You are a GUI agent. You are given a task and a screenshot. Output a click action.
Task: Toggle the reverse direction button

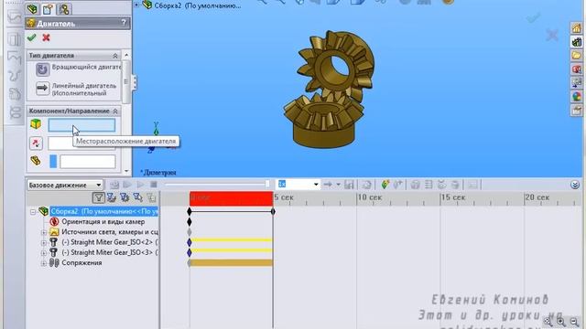pos(36,143)
